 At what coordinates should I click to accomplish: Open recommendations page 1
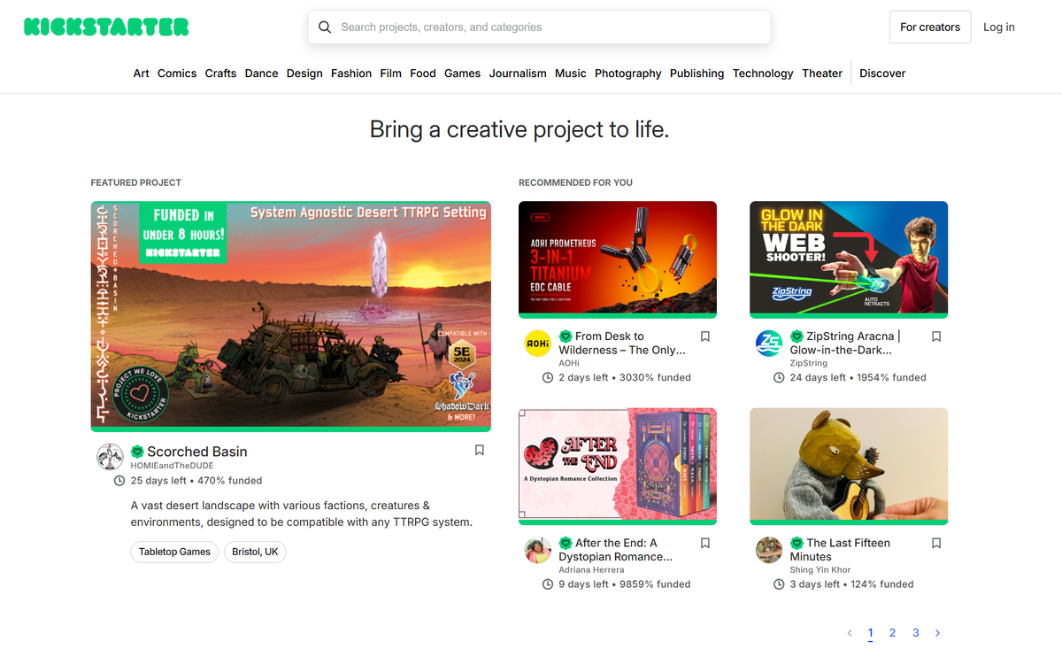[x=871, y=633]
